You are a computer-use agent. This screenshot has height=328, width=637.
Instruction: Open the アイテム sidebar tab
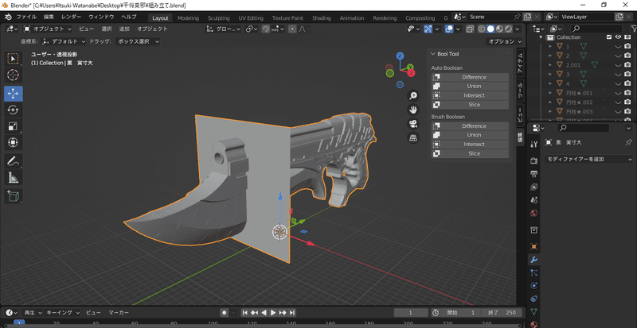tap(520, 64)
